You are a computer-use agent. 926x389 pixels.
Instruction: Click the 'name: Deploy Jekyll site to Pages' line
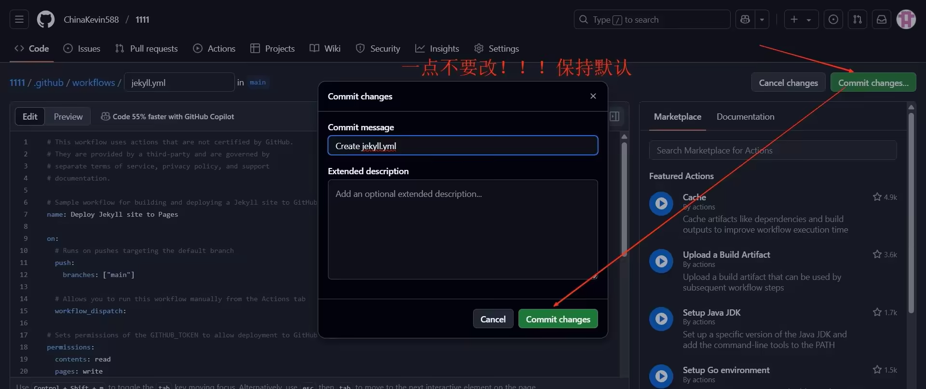pyautogui.click(x=112, y=214)
